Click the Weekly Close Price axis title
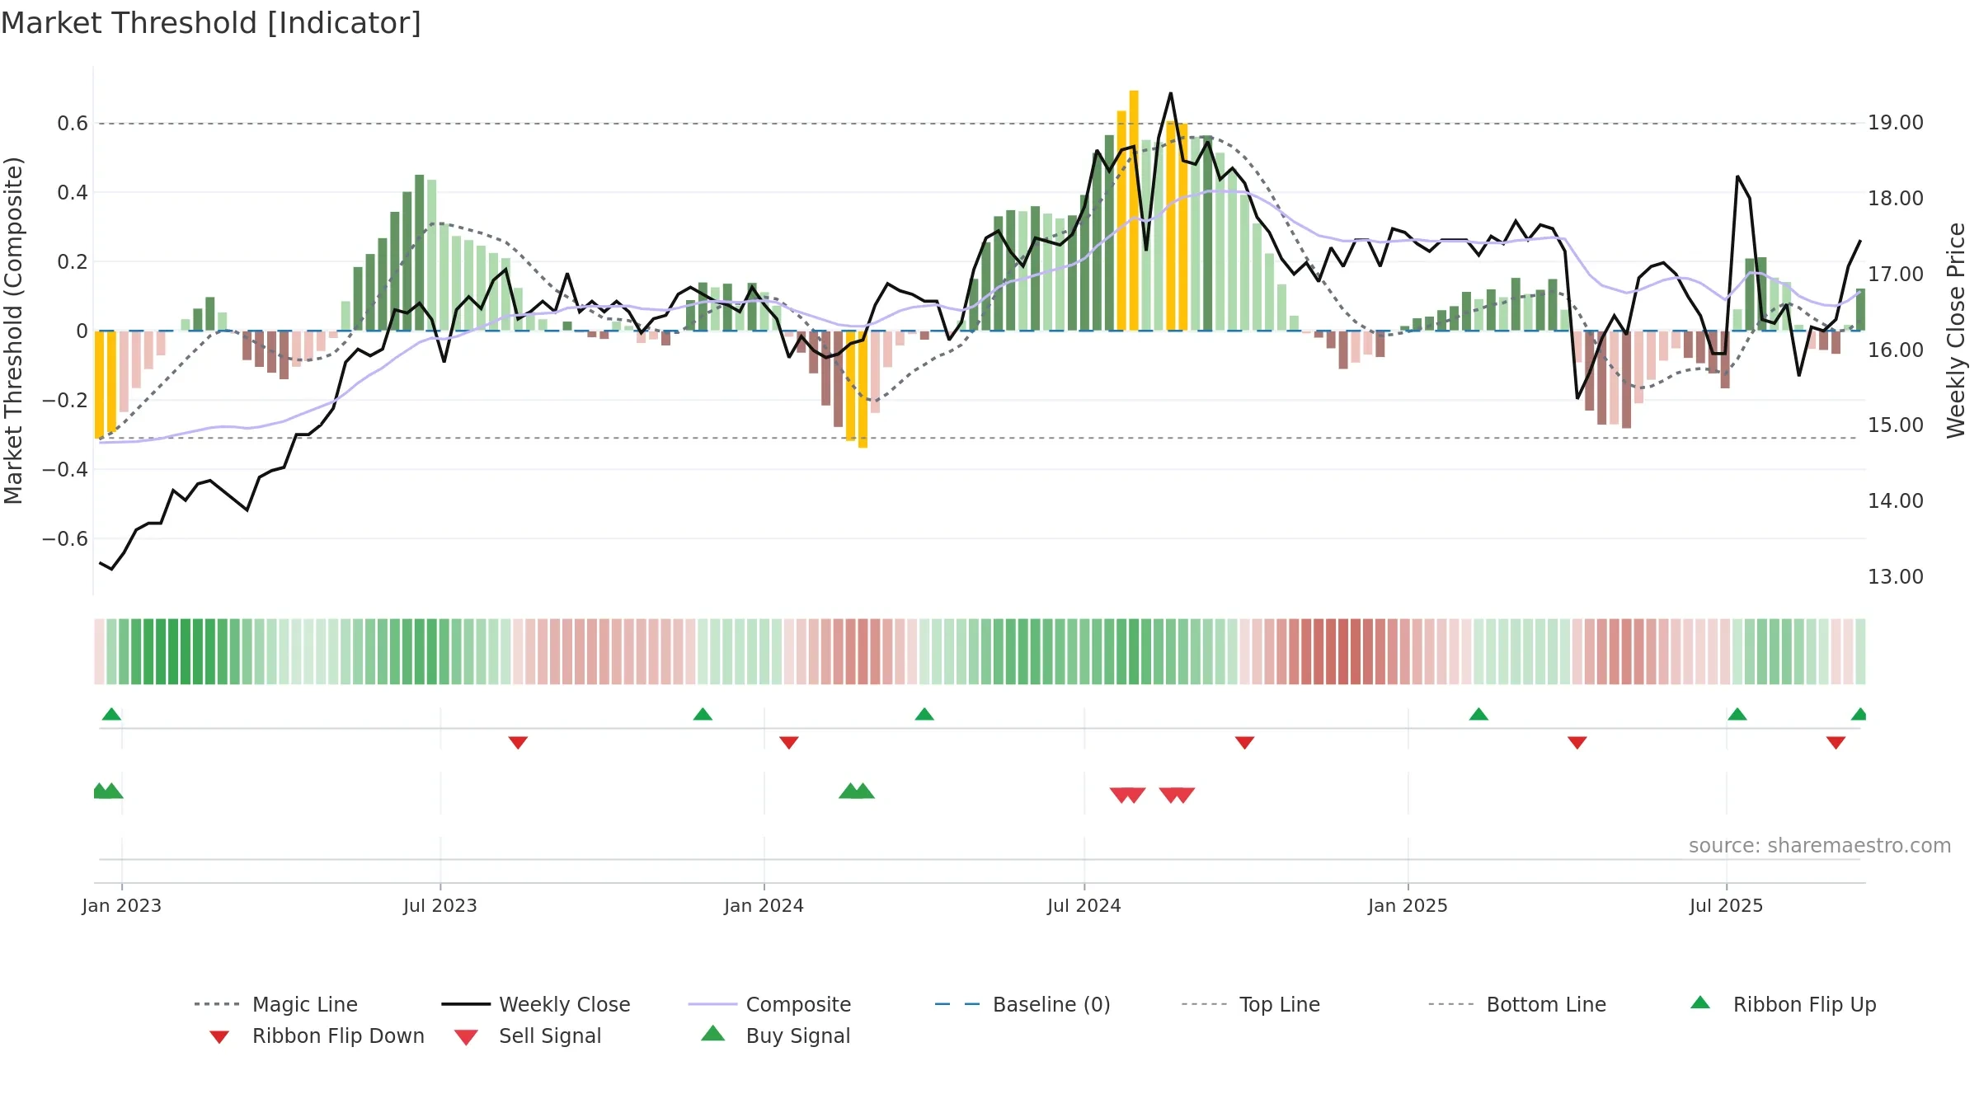 [1956, 330]
